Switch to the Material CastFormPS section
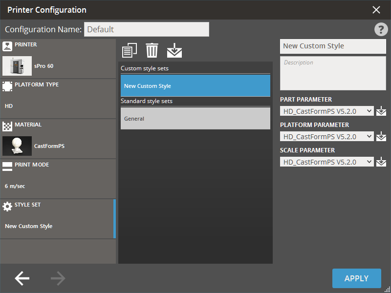Screen dimensions: 391x293 click(58, 139)
